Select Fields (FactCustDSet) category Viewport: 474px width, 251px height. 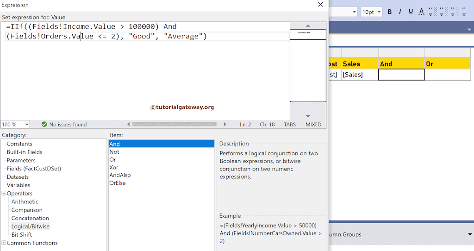coord(34,169)
